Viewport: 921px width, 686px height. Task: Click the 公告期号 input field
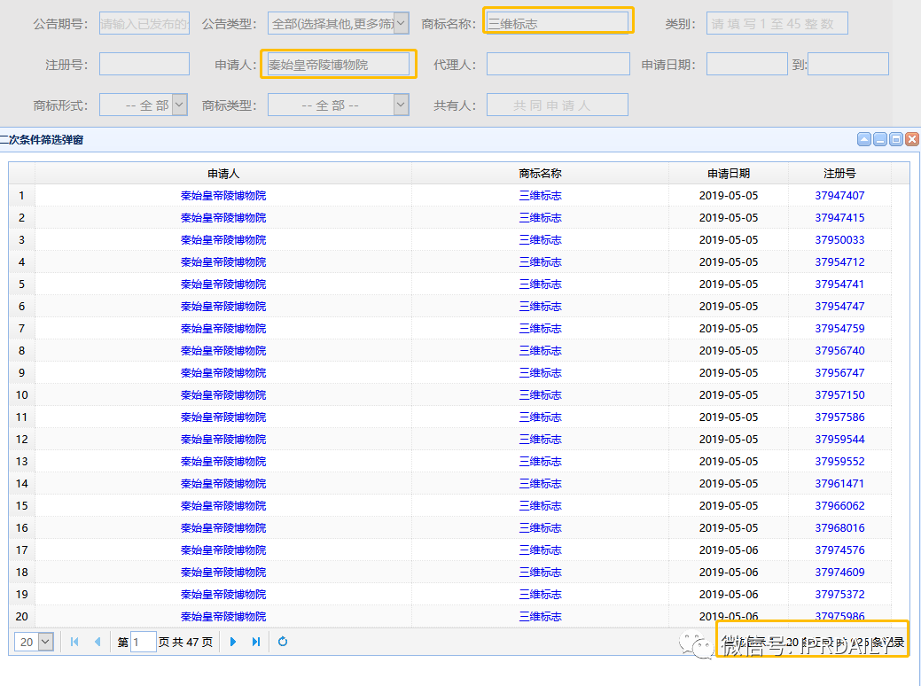pos(144,24)
